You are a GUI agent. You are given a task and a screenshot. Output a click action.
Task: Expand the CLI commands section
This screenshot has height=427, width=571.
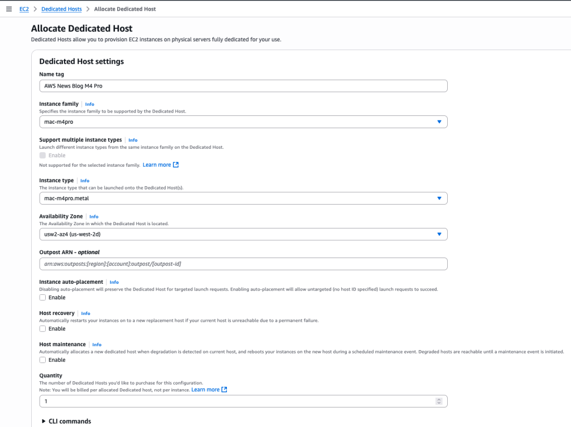tap(66, 421)
